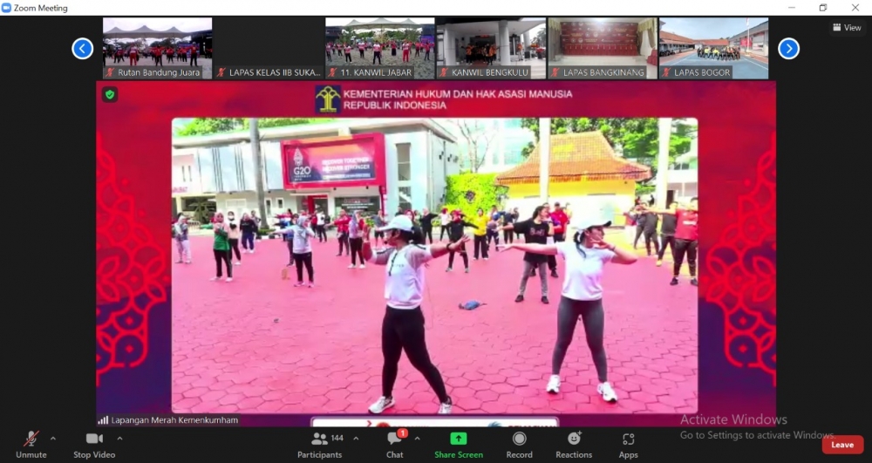Image resolution: width=872 pixels, height=463 pixels.
Task: Restore down the Zoom Meeting window
Action: [823, 8]
